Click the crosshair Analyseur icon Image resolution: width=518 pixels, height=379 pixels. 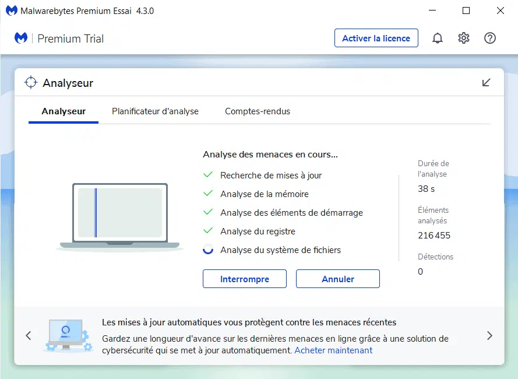(31, 82)
